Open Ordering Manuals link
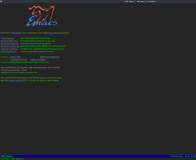The image size is (196, 160). (9, 52)
